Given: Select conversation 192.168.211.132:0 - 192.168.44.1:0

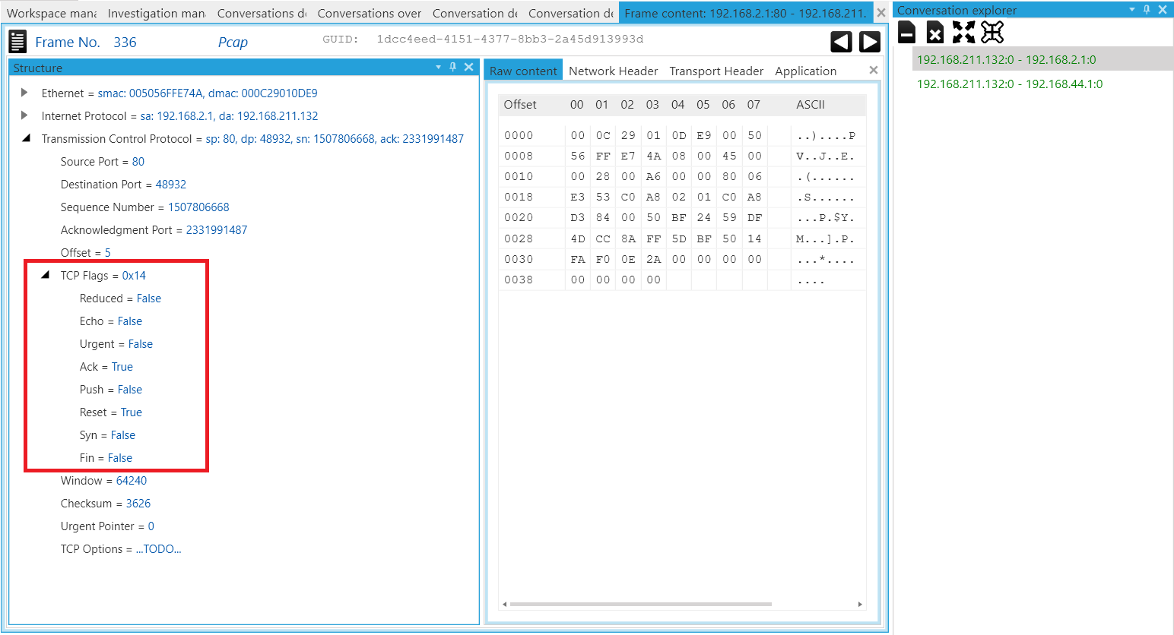Looking at the screenshot, I should 1009,84.
